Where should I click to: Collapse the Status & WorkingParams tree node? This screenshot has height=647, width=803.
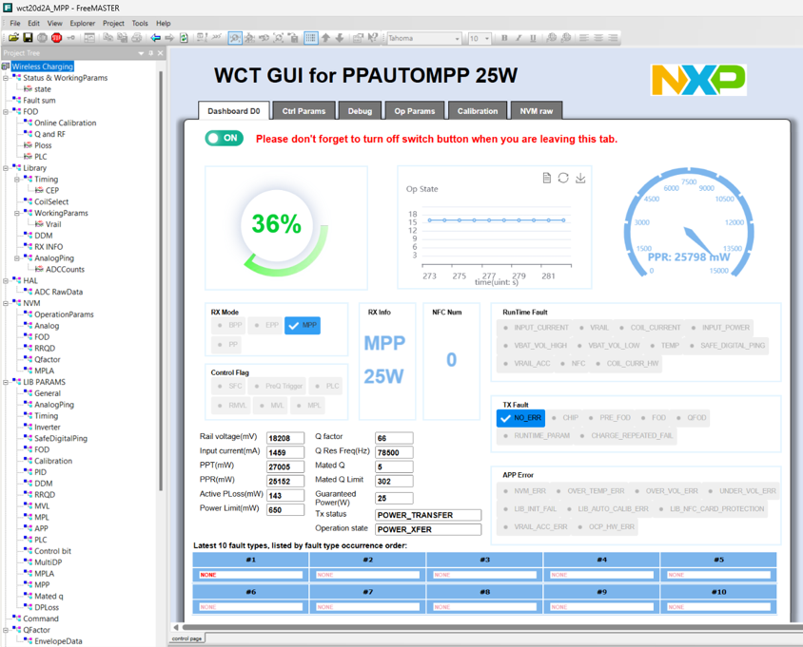coord(6,78)
